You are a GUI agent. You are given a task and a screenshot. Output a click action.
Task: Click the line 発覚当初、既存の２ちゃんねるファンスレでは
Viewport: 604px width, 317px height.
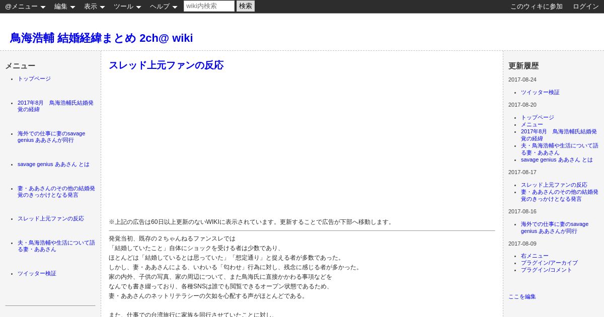172,239
